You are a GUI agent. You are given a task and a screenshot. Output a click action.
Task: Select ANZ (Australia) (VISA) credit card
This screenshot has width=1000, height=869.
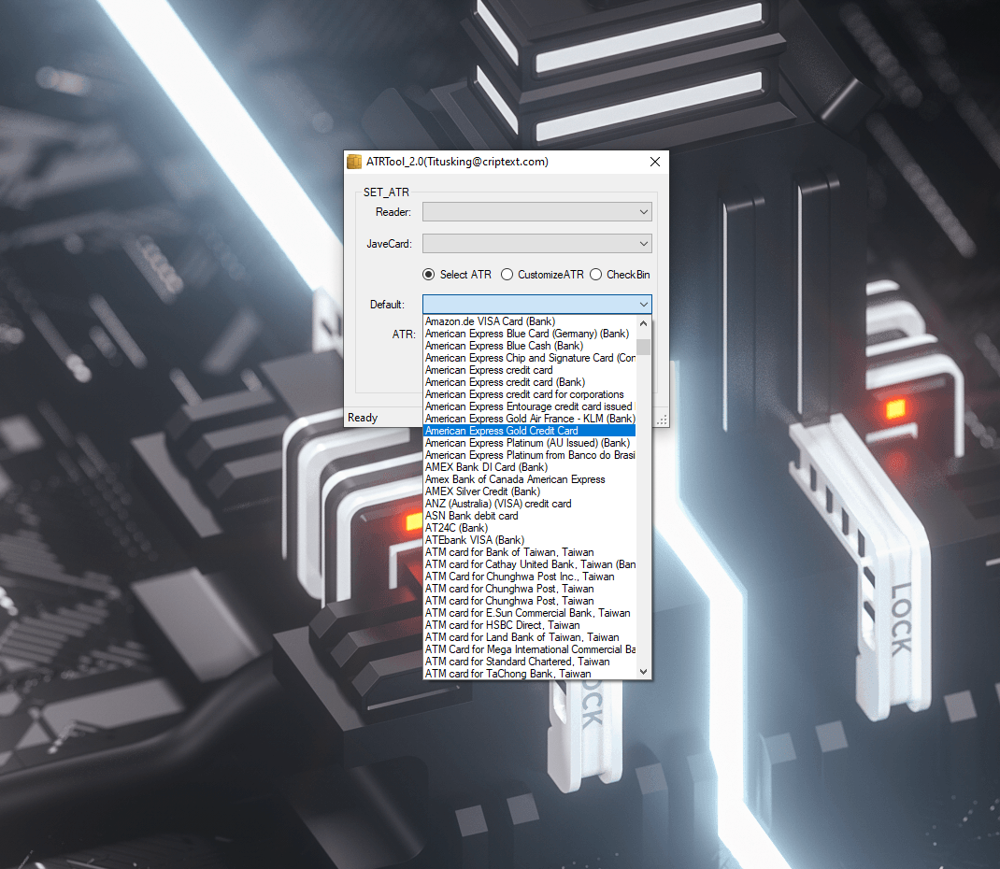pos(497,504)
